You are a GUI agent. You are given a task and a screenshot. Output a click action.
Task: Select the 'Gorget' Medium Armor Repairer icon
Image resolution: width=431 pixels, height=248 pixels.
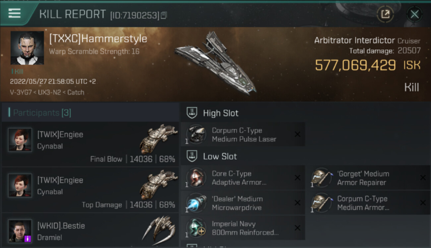322,178
